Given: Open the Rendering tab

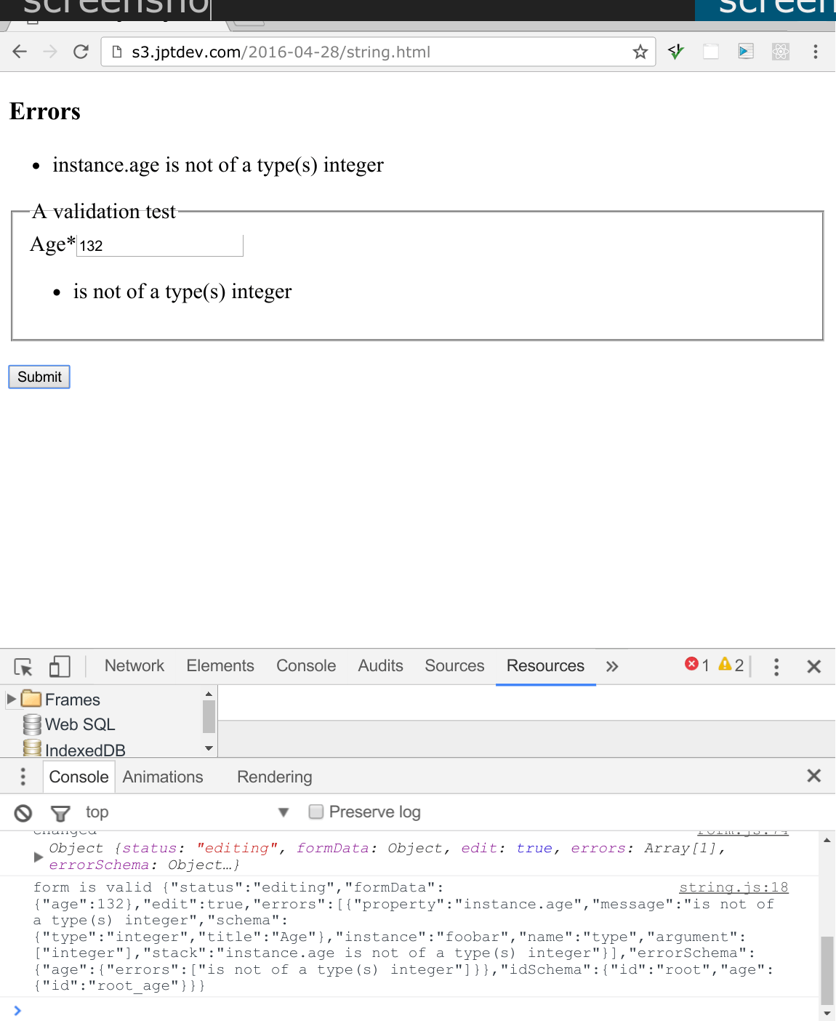Looking at the screenshot, I should pyautogui.click(x=274, y=777).
